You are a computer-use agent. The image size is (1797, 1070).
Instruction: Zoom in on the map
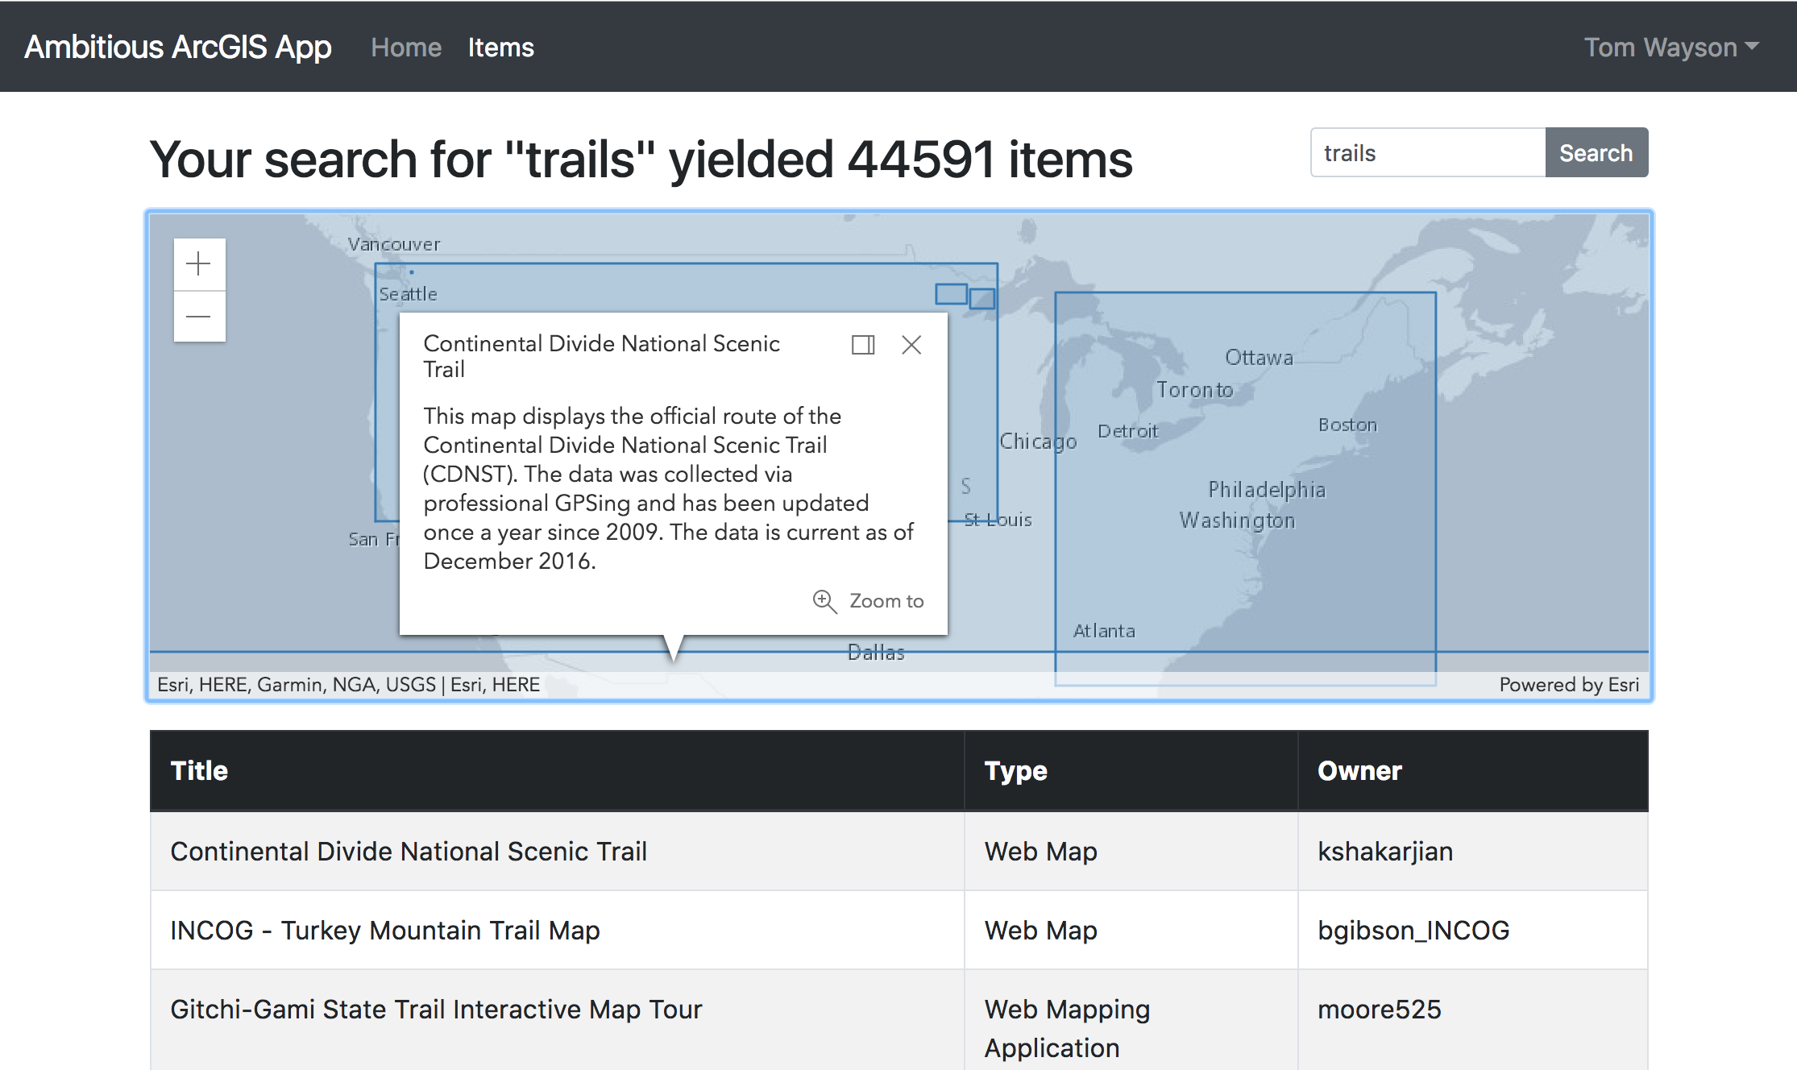(x=198, y=264)
